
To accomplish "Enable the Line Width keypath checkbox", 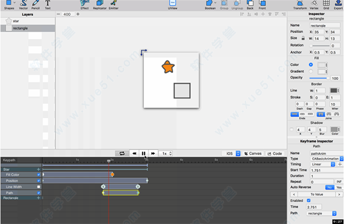I will click(x=38, y=187).
